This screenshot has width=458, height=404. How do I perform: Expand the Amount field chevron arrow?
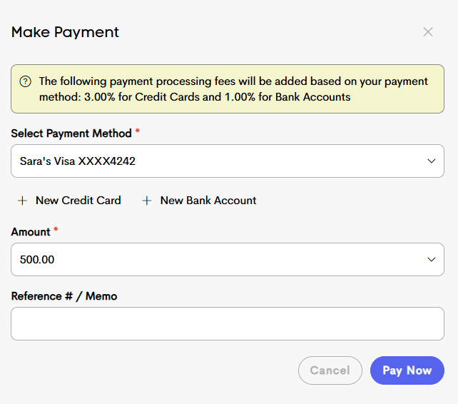click(x=432, y=260)
